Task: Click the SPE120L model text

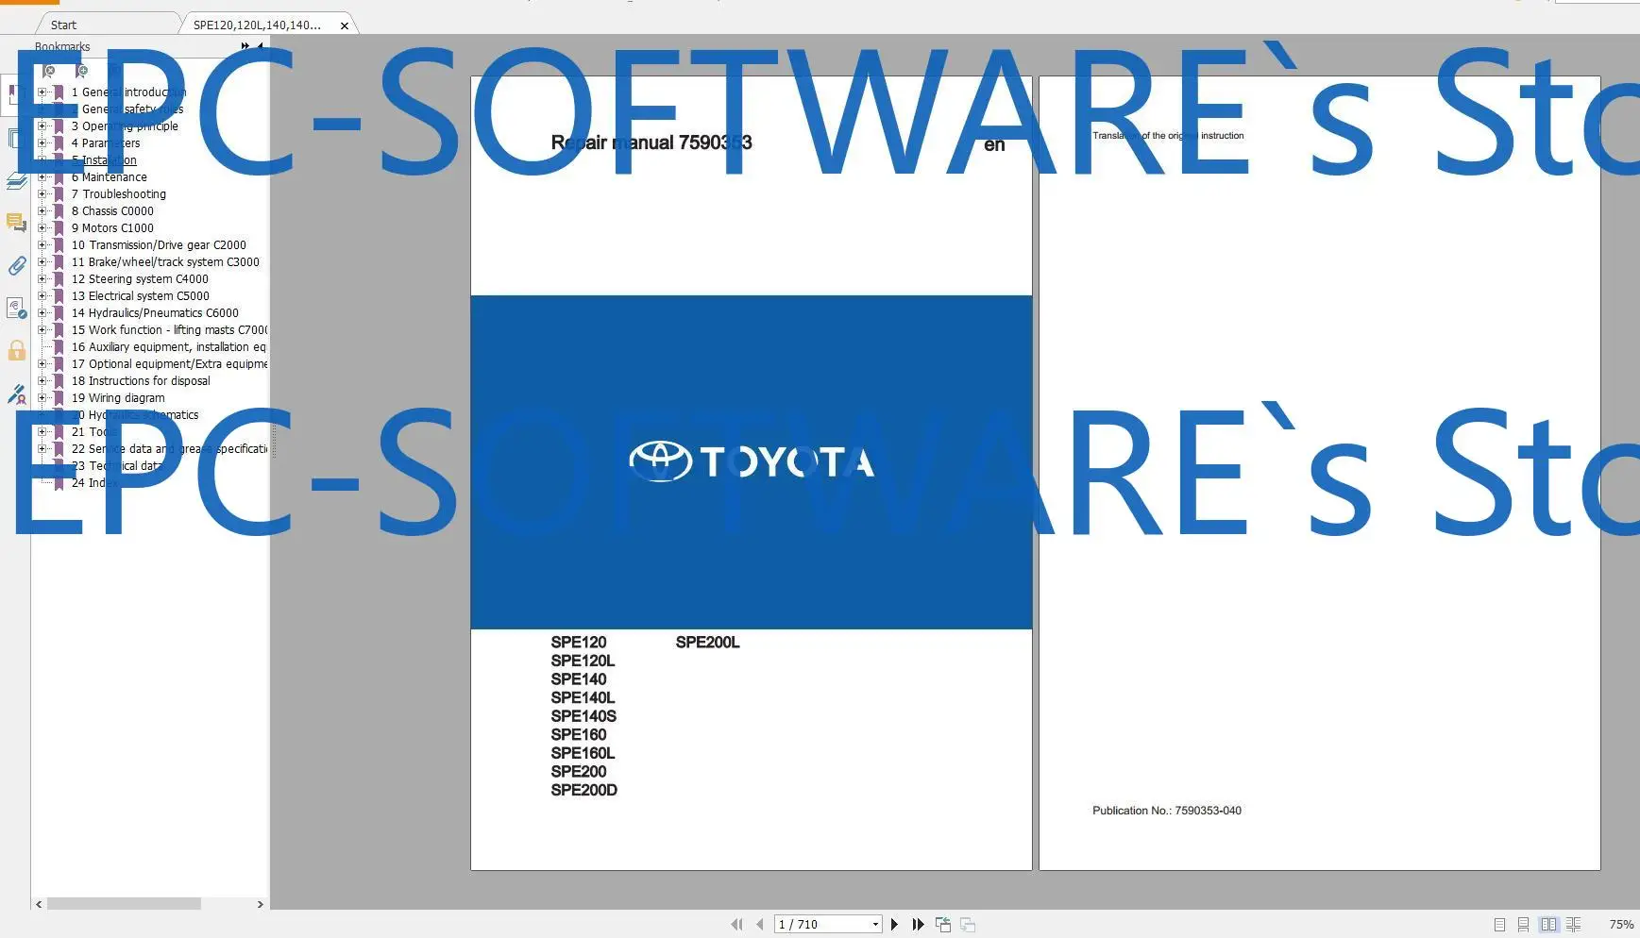Action: point(583,661)
